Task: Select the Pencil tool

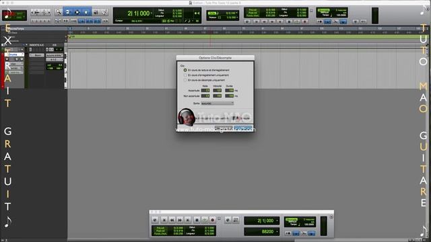Action: click(104, 12)
